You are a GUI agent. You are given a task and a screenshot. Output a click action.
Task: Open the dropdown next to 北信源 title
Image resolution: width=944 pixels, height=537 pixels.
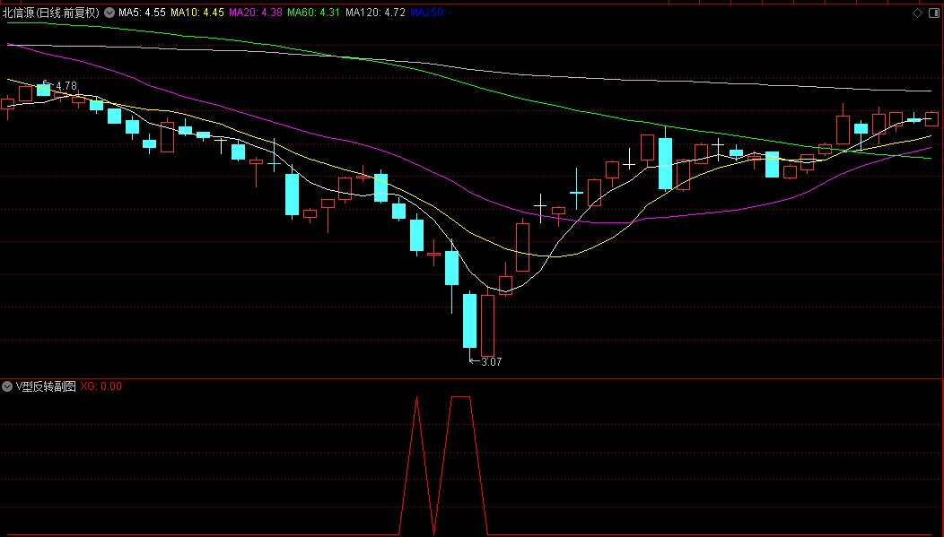[x=109, y=13]
